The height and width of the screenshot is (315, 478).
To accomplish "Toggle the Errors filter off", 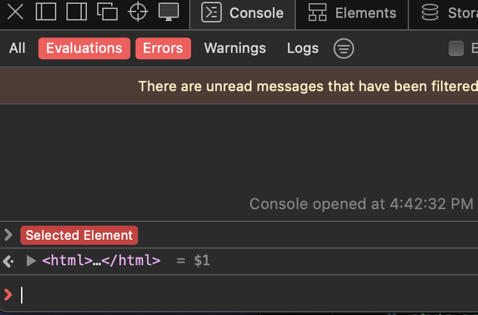I will point(163,48).
